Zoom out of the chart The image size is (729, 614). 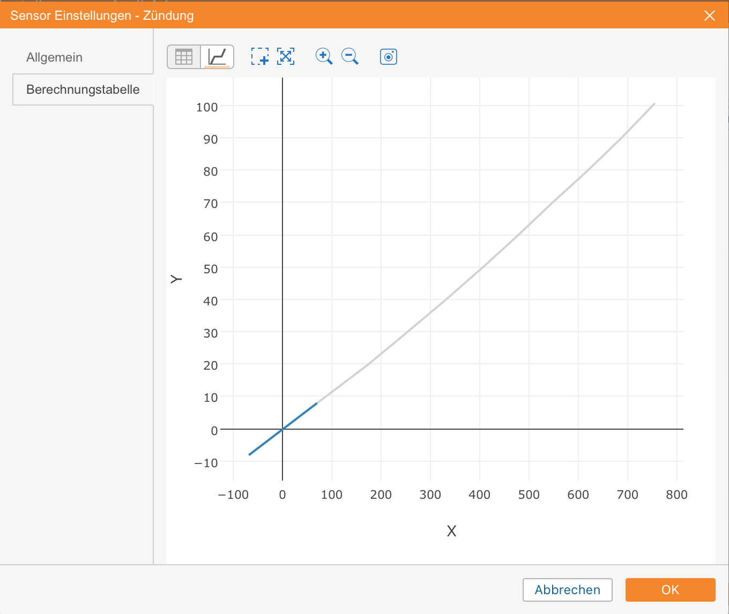[x=350, y=56]
